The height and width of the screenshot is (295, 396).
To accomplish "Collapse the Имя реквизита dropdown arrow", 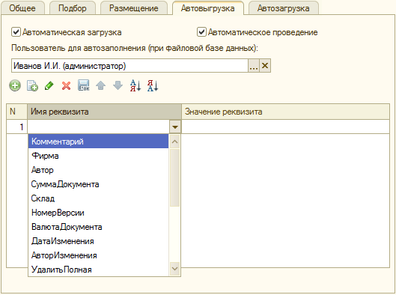I will [175, 127].
